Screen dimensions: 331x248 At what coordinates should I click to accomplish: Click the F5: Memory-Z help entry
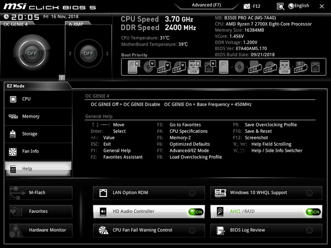[x=174, y=138]
